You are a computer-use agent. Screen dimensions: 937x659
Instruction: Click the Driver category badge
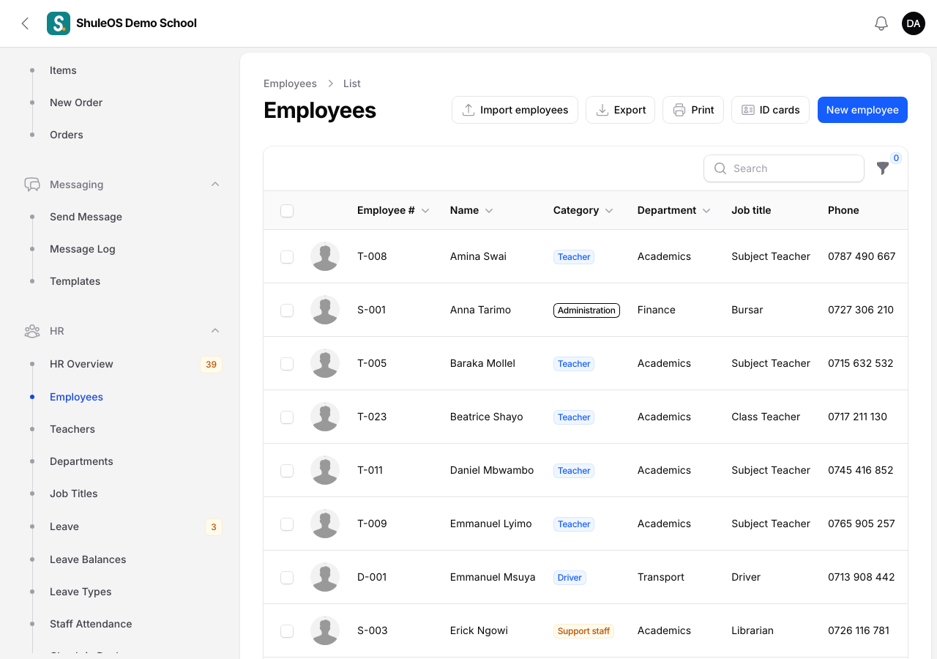[570, 578]
